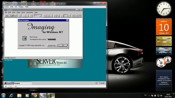Click the Zoom In magnifier icon

coord(45,16)
